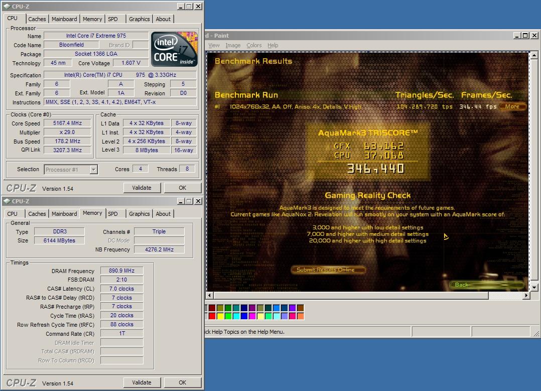Click the Paint horizontal scrollbar left arrow

(x=210, y=296)
